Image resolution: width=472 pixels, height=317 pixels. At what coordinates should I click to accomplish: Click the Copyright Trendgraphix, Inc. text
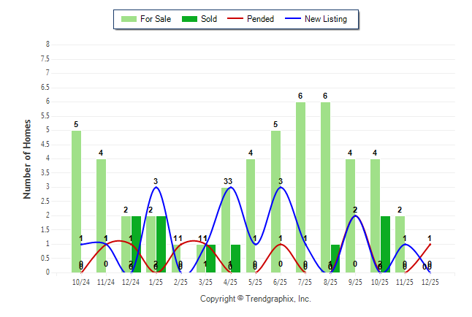tap(255, 299)
